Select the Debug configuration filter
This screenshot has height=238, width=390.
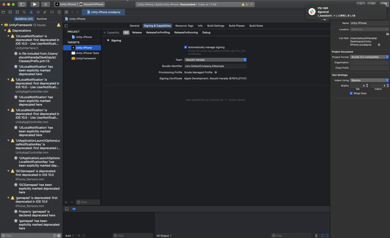pos(206,32)
